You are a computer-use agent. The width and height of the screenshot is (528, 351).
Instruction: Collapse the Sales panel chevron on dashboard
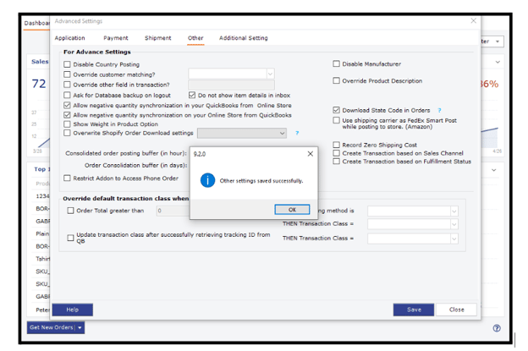click(498, 62)
